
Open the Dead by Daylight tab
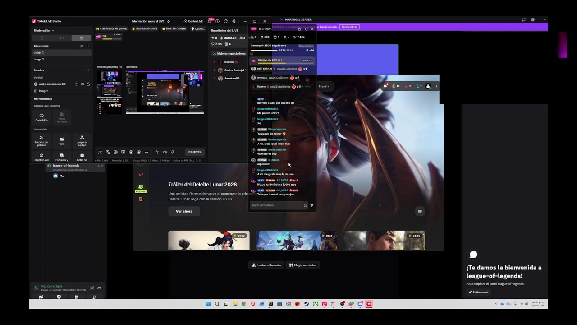tap(174, 28)
